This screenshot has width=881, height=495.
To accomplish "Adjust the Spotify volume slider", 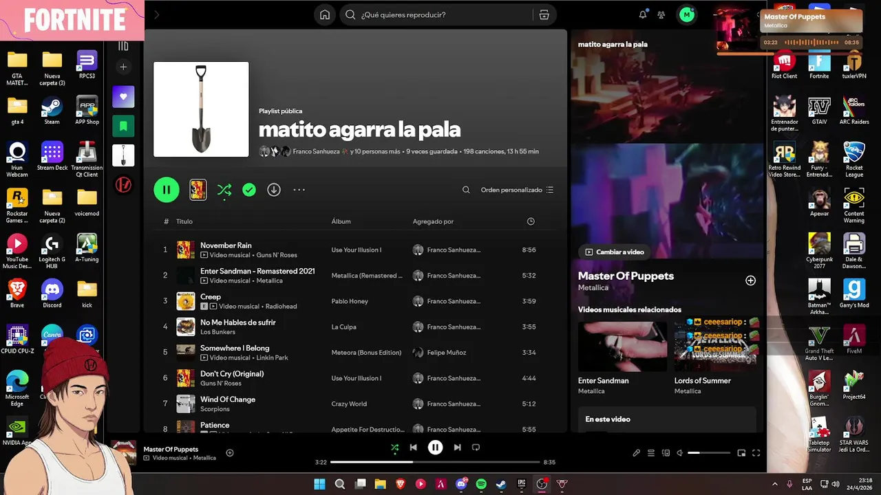I will pyautogui.click(x=709, y=453).
